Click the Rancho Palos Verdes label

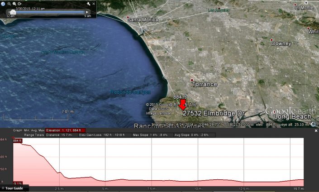coord(169,125)
